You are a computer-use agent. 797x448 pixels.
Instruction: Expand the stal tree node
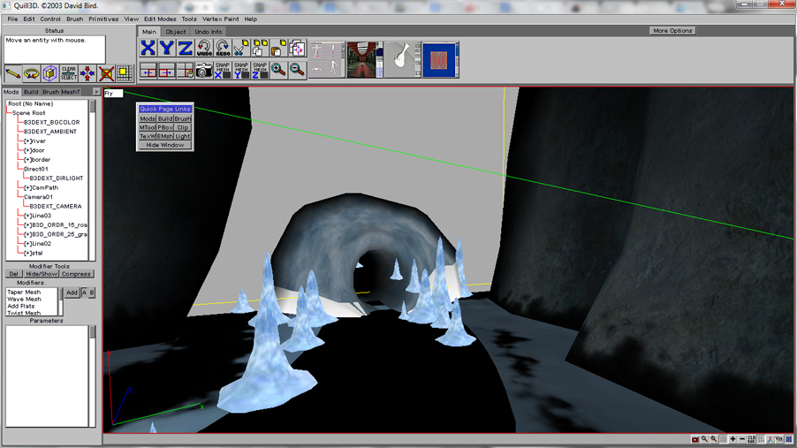[28, 253]
